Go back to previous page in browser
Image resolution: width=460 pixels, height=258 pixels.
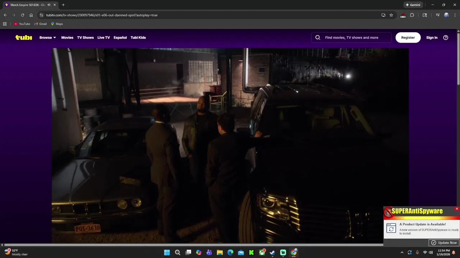[x=5, y=15]
